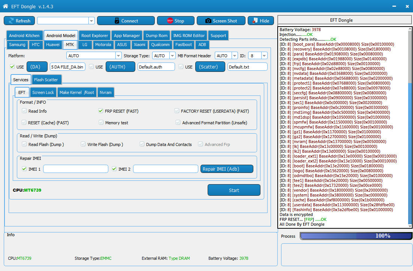Select the HTC brand tab
The height and width of the screenshot is (271, 413).
tap(36, 45)
